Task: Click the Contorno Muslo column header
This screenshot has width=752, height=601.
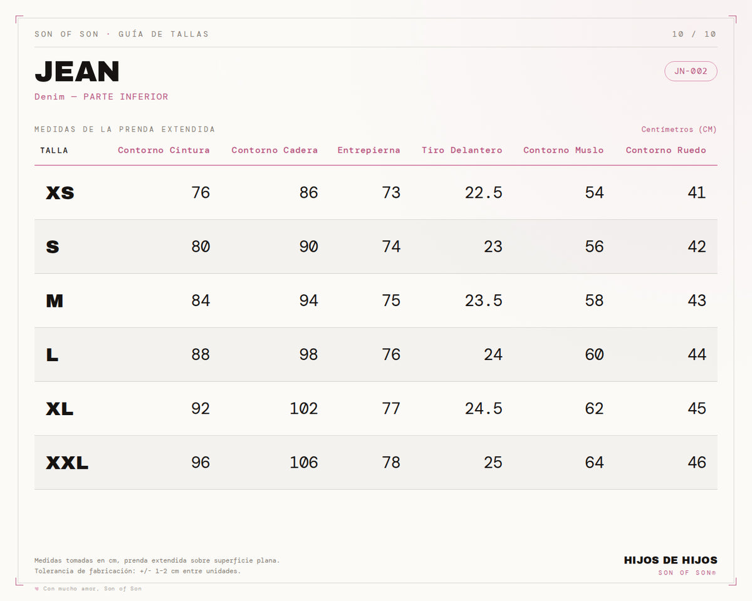Action: (563, 150)
